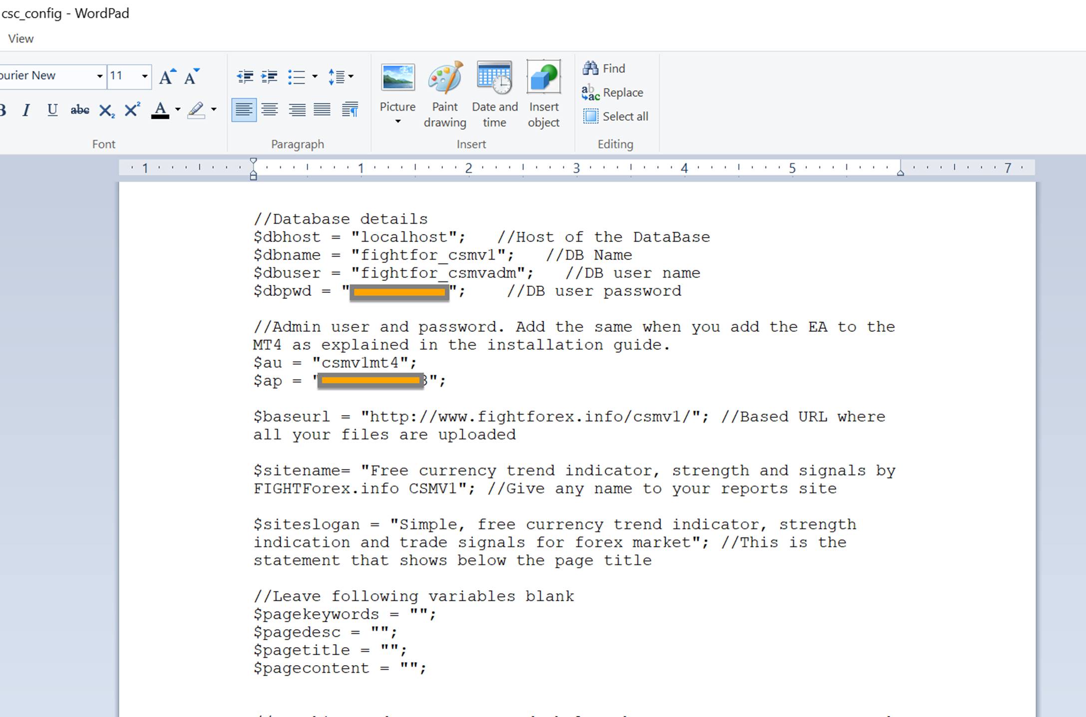Open the text color dropdown arrow
This screenshot has height=717, width=1086.
tap(177, 110)
